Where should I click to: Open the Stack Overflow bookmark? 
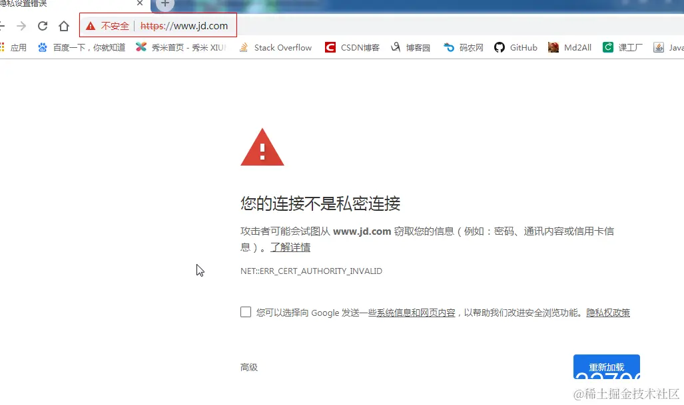click(x=275, y=47)
